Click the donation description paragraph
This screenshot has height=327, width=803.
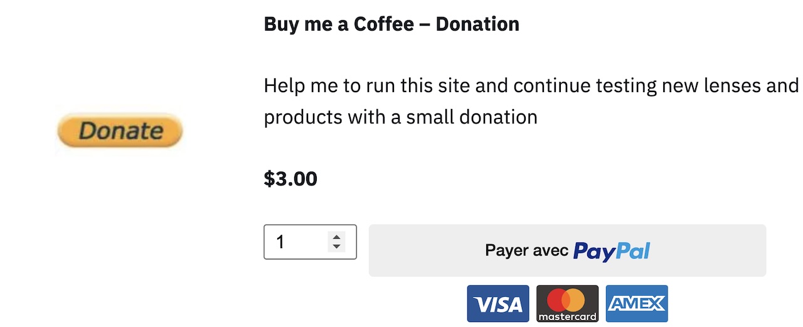click(531, 101)
